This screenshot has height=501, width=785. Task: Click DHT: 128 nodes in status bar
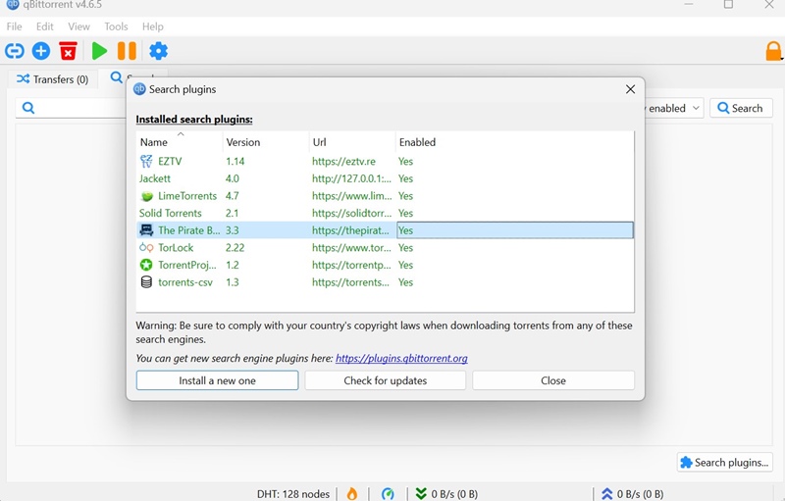tap(292, 494)
